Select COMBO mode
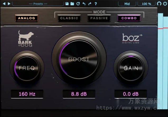Image resolution: width=168 pixels, height=117 pixels. pos(129,18)
